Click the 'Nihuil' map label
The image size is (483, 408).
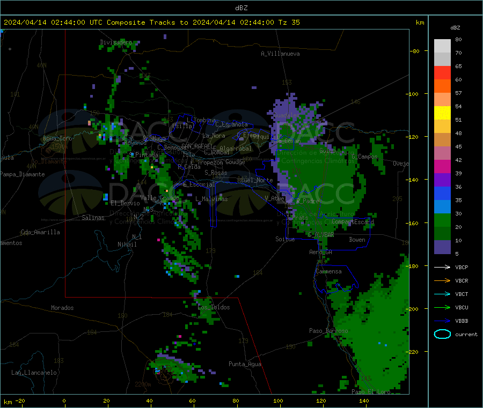[x=127, y=244]
